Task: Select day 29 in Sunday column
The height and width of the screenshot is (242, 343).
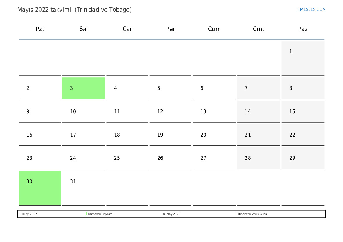Action: 303,158
